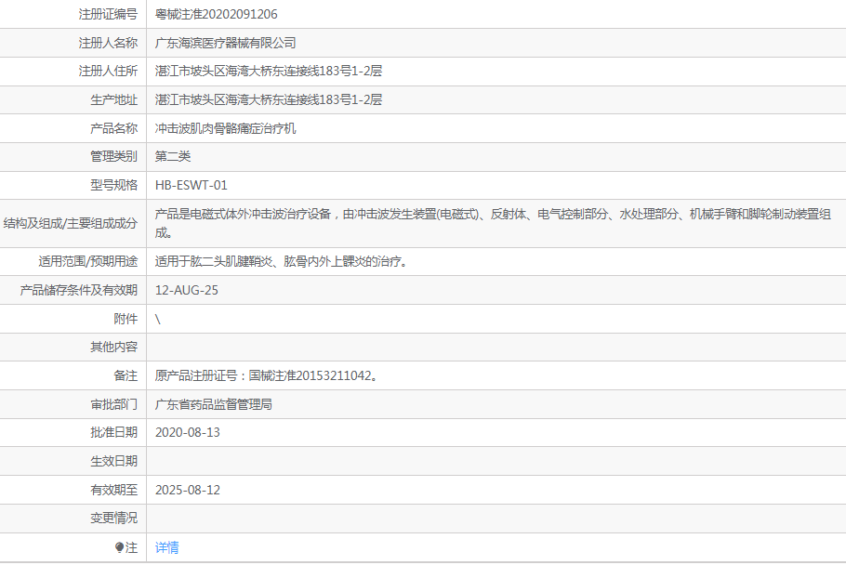Click the 产品储存条件及有效期 label

(79, 290)
